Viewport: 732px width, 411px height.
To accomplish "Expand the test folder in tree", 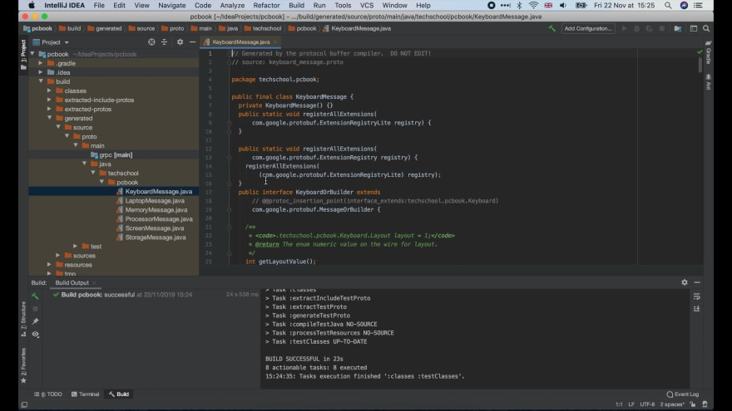I will point(76,246).
